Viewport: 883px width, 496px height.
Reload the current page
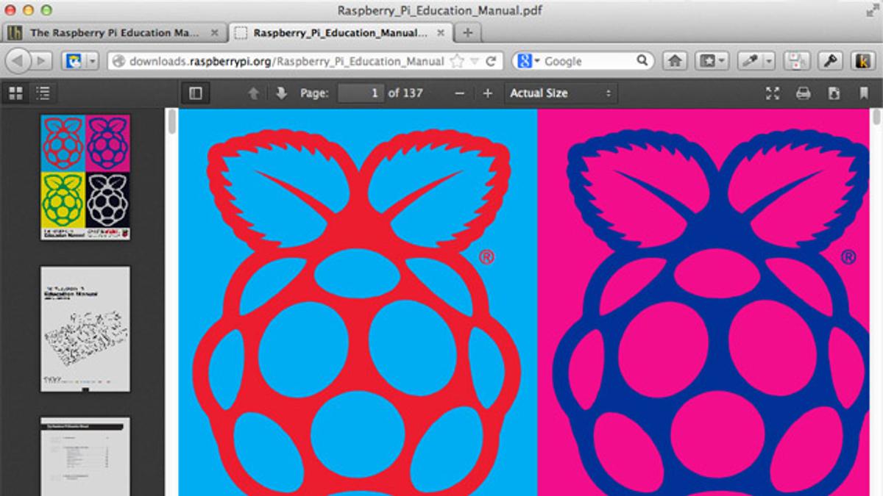point(491,61)
